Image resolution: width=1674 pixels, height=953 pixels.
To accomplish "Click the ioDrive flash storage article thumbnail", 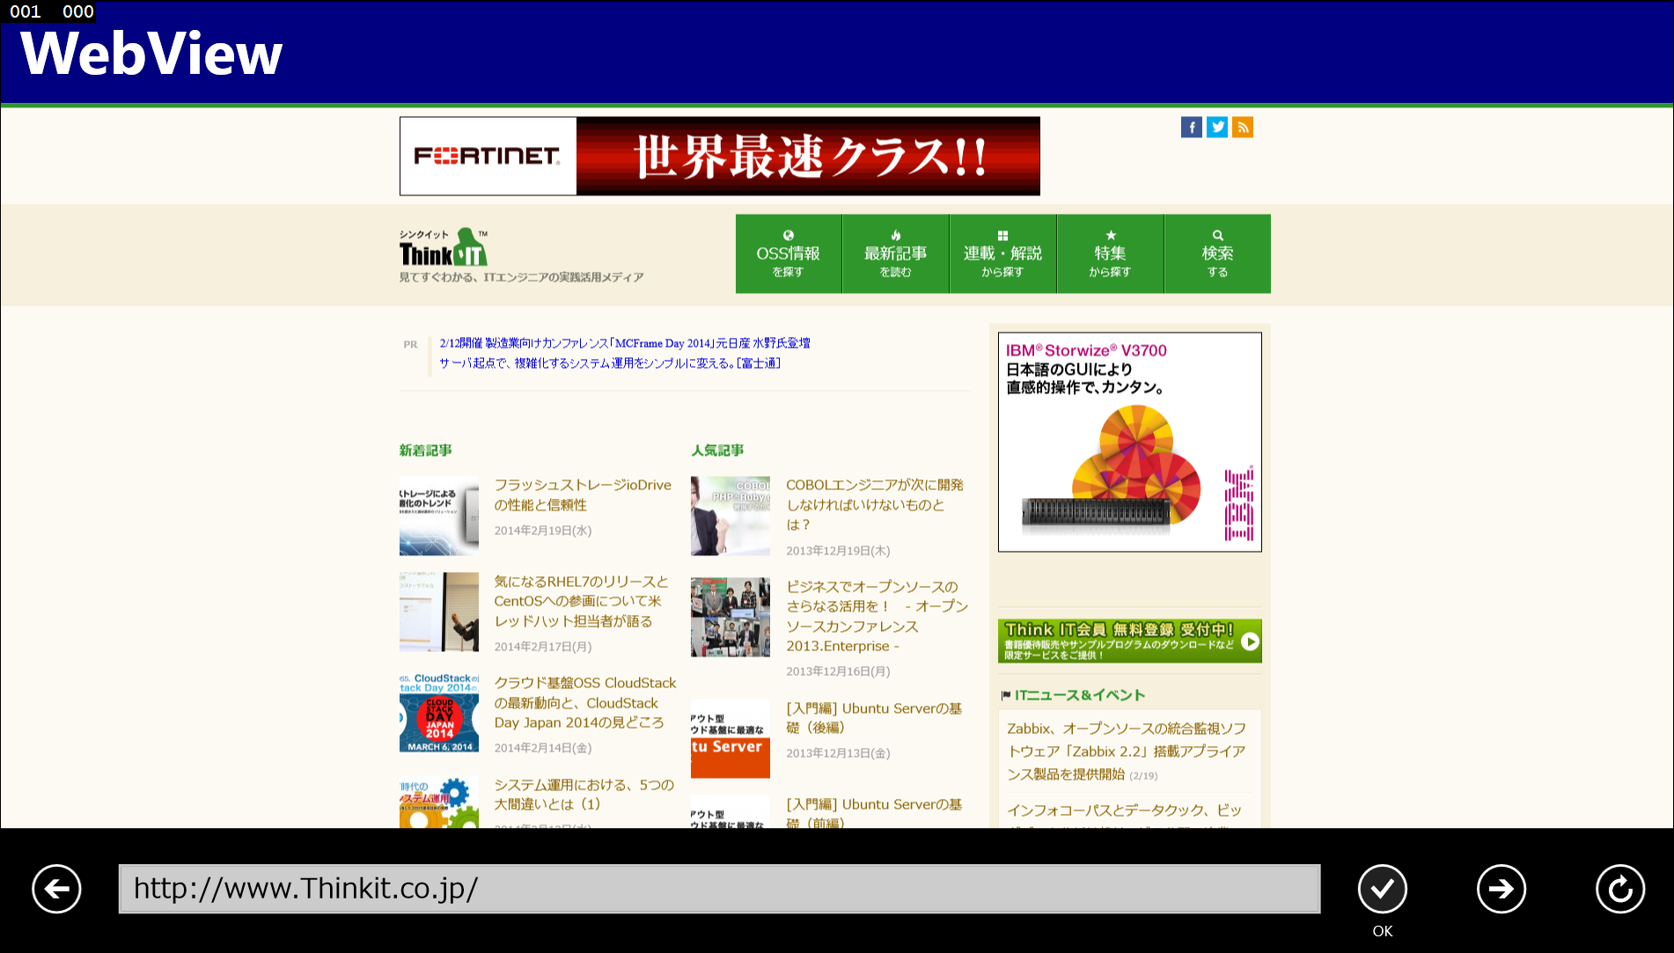I will point(438,516).
